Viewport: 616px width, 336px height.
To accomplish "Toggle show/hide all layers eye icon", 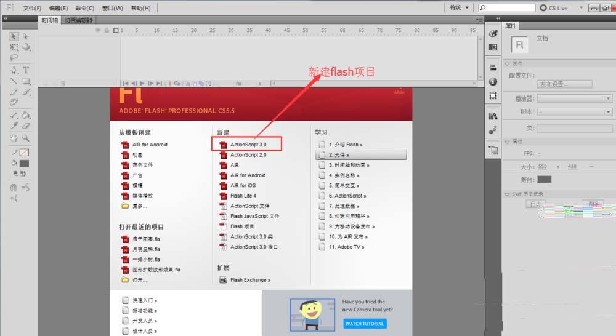I will click(98, 30).
